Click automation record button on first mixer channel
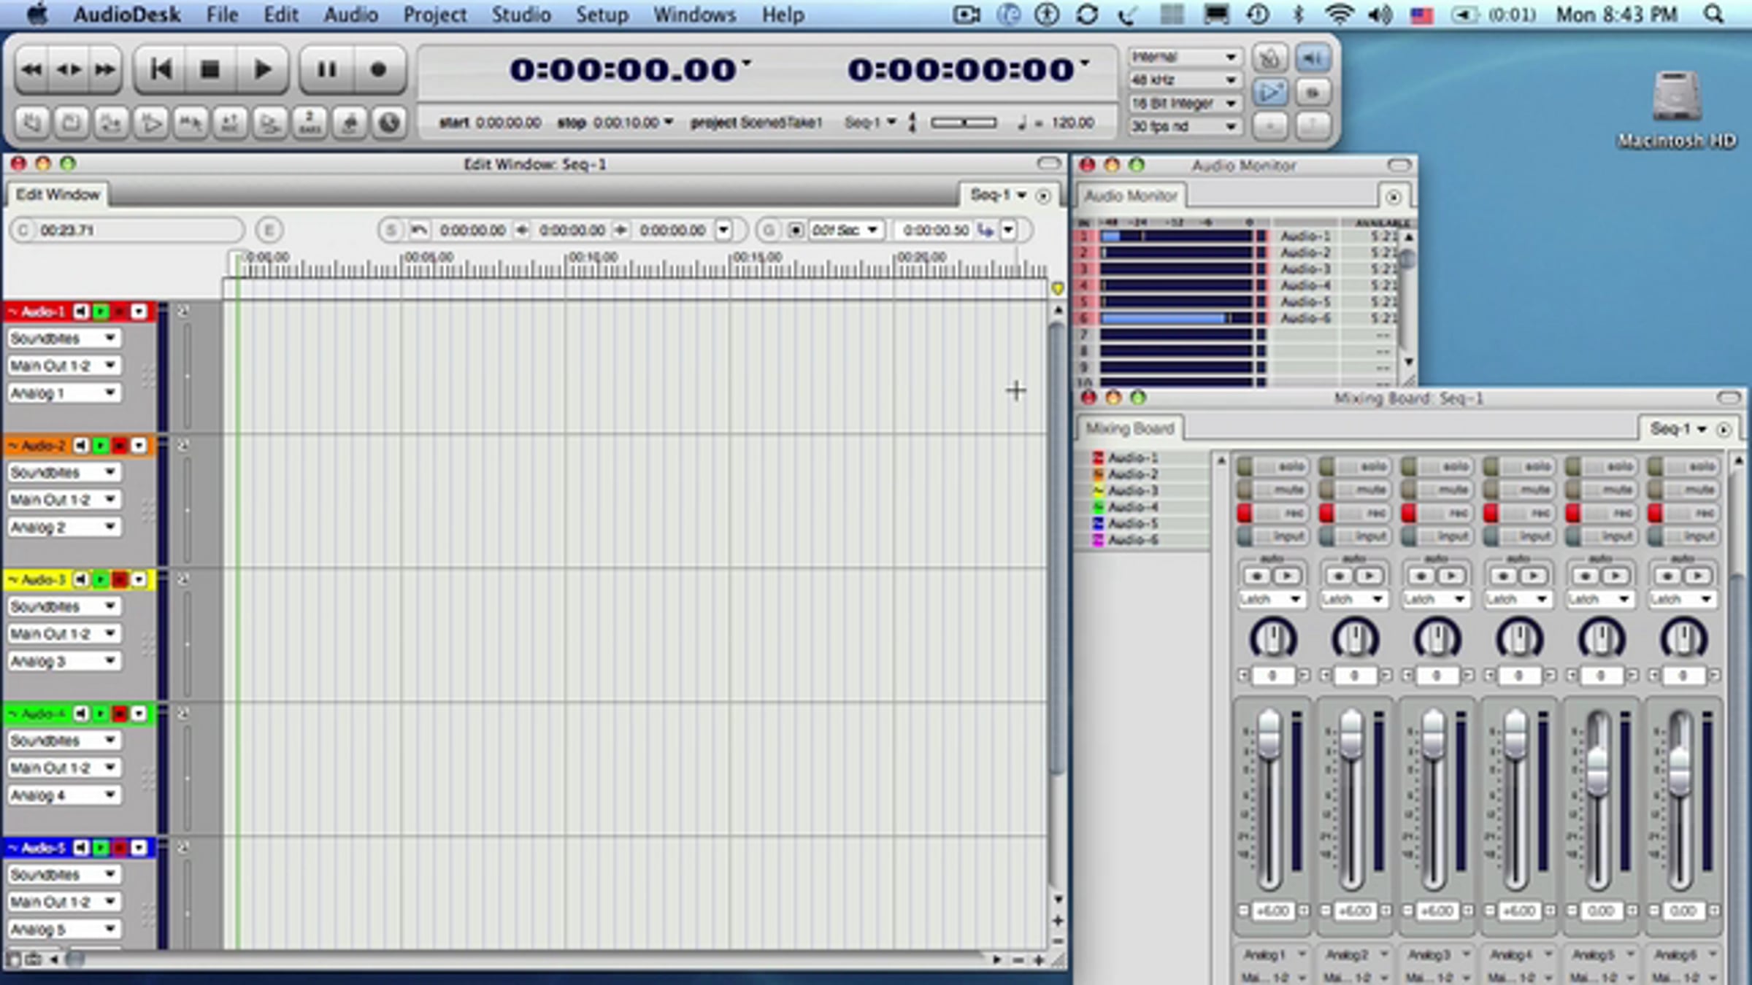Viewport: 1752px width, 985px height. tap(1257, 576)
